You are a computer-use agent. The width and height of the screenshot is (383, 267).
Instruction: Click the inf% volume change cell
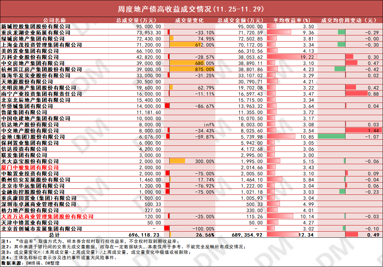point(209,125)
